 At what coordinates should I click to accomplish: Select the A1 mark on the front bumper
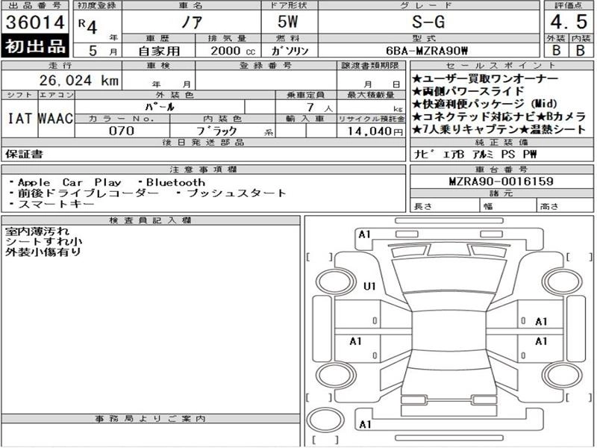point(364,234)
